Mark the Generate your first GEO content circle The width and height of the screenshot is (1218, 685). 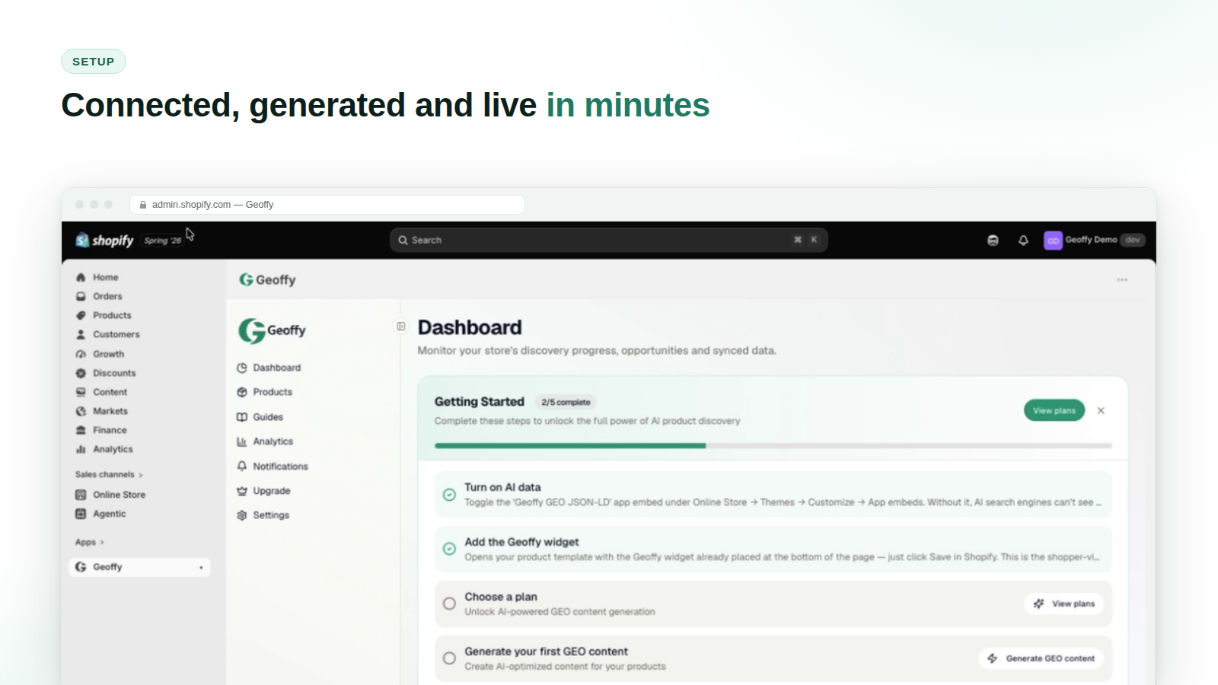(x=449, y=658)
